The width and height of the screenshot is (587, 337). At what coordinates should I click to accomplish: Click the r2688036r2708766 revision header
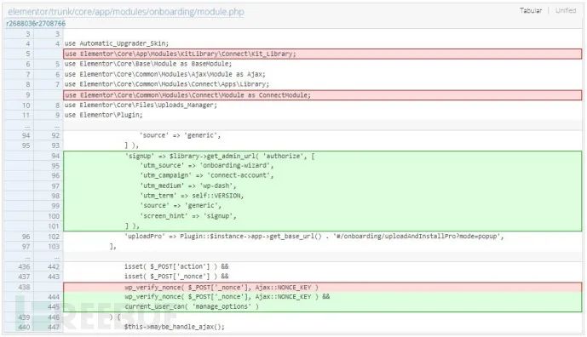[x=36, y=23]
